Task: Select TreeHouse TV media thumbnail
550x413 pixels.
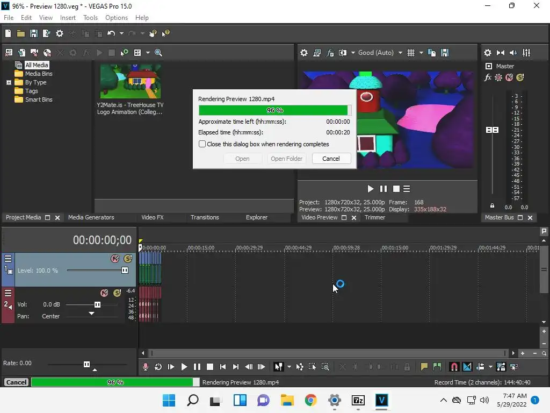Action: (131, 82)
